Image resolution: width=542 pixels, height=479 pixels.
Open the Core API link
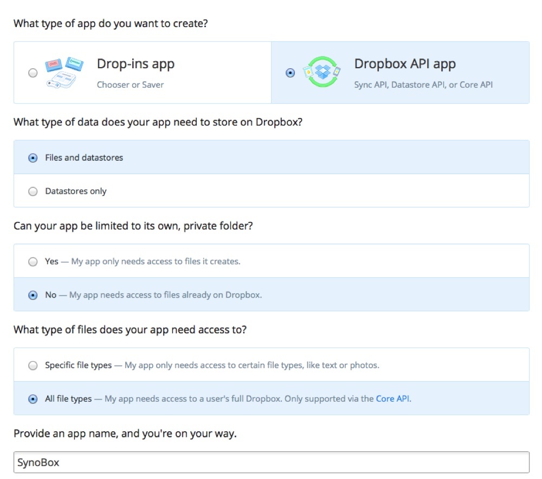(x=392, y=398)
